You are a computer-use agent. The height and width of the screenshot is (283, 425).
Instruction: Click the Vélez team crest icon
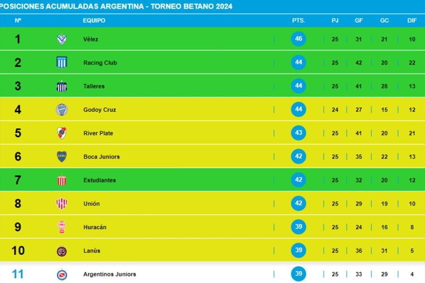pyautogui.click(x=61, y=39)
